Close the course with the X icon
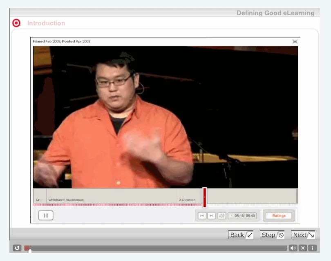331x261 pixels. tap(303, 248)
